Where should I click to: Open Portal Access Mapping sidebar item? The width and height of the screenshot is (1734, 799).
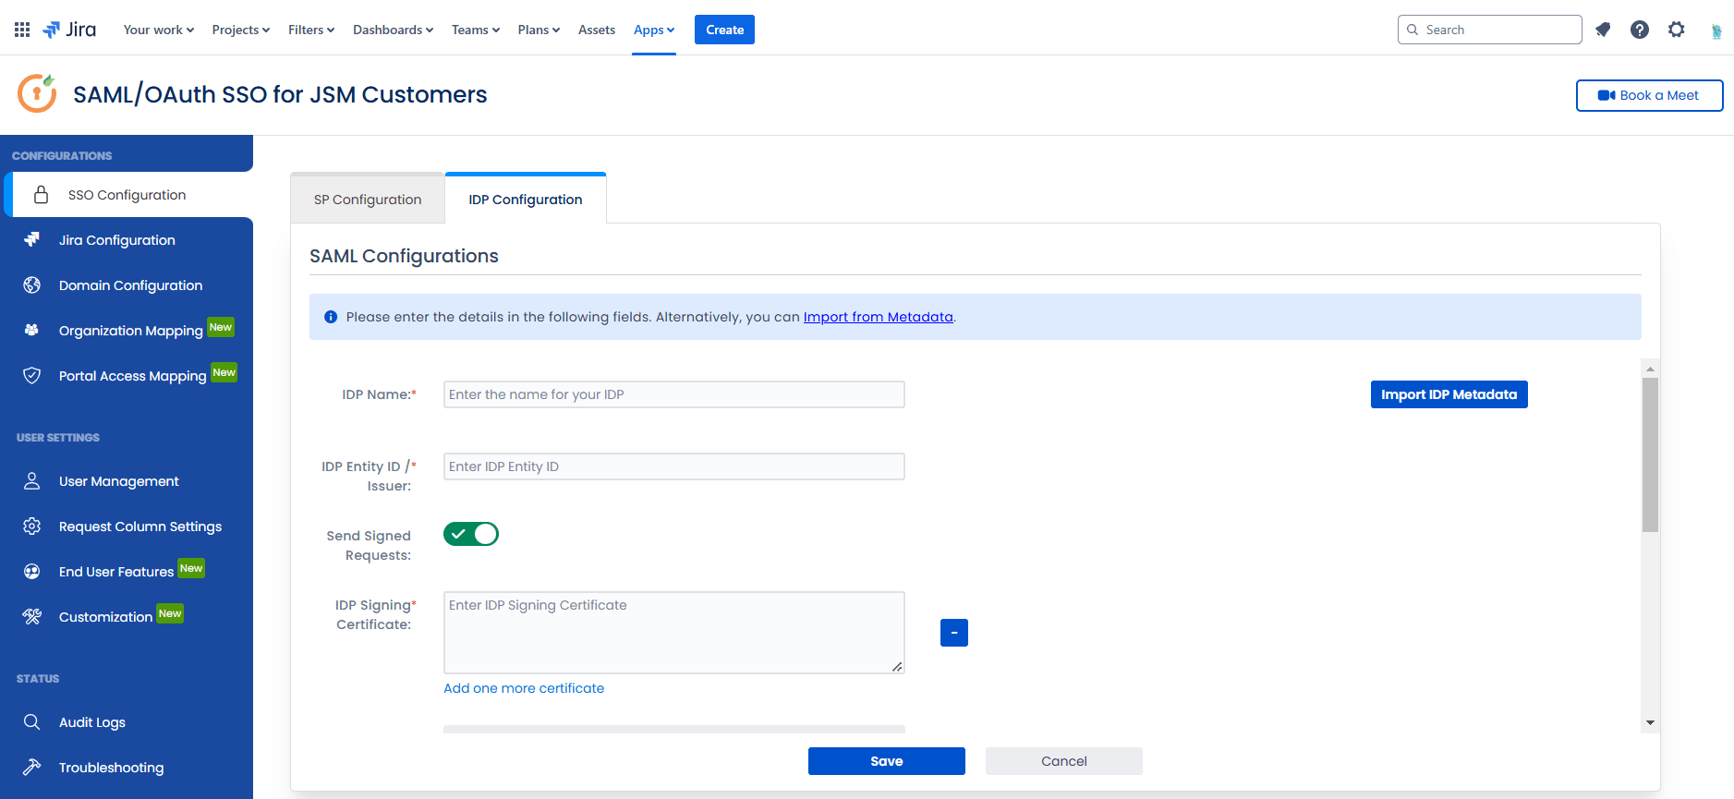click(x=127, y=375)
